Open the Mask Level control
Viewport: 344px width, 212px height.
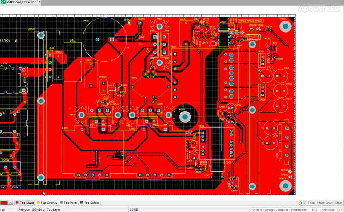(325, 203)
